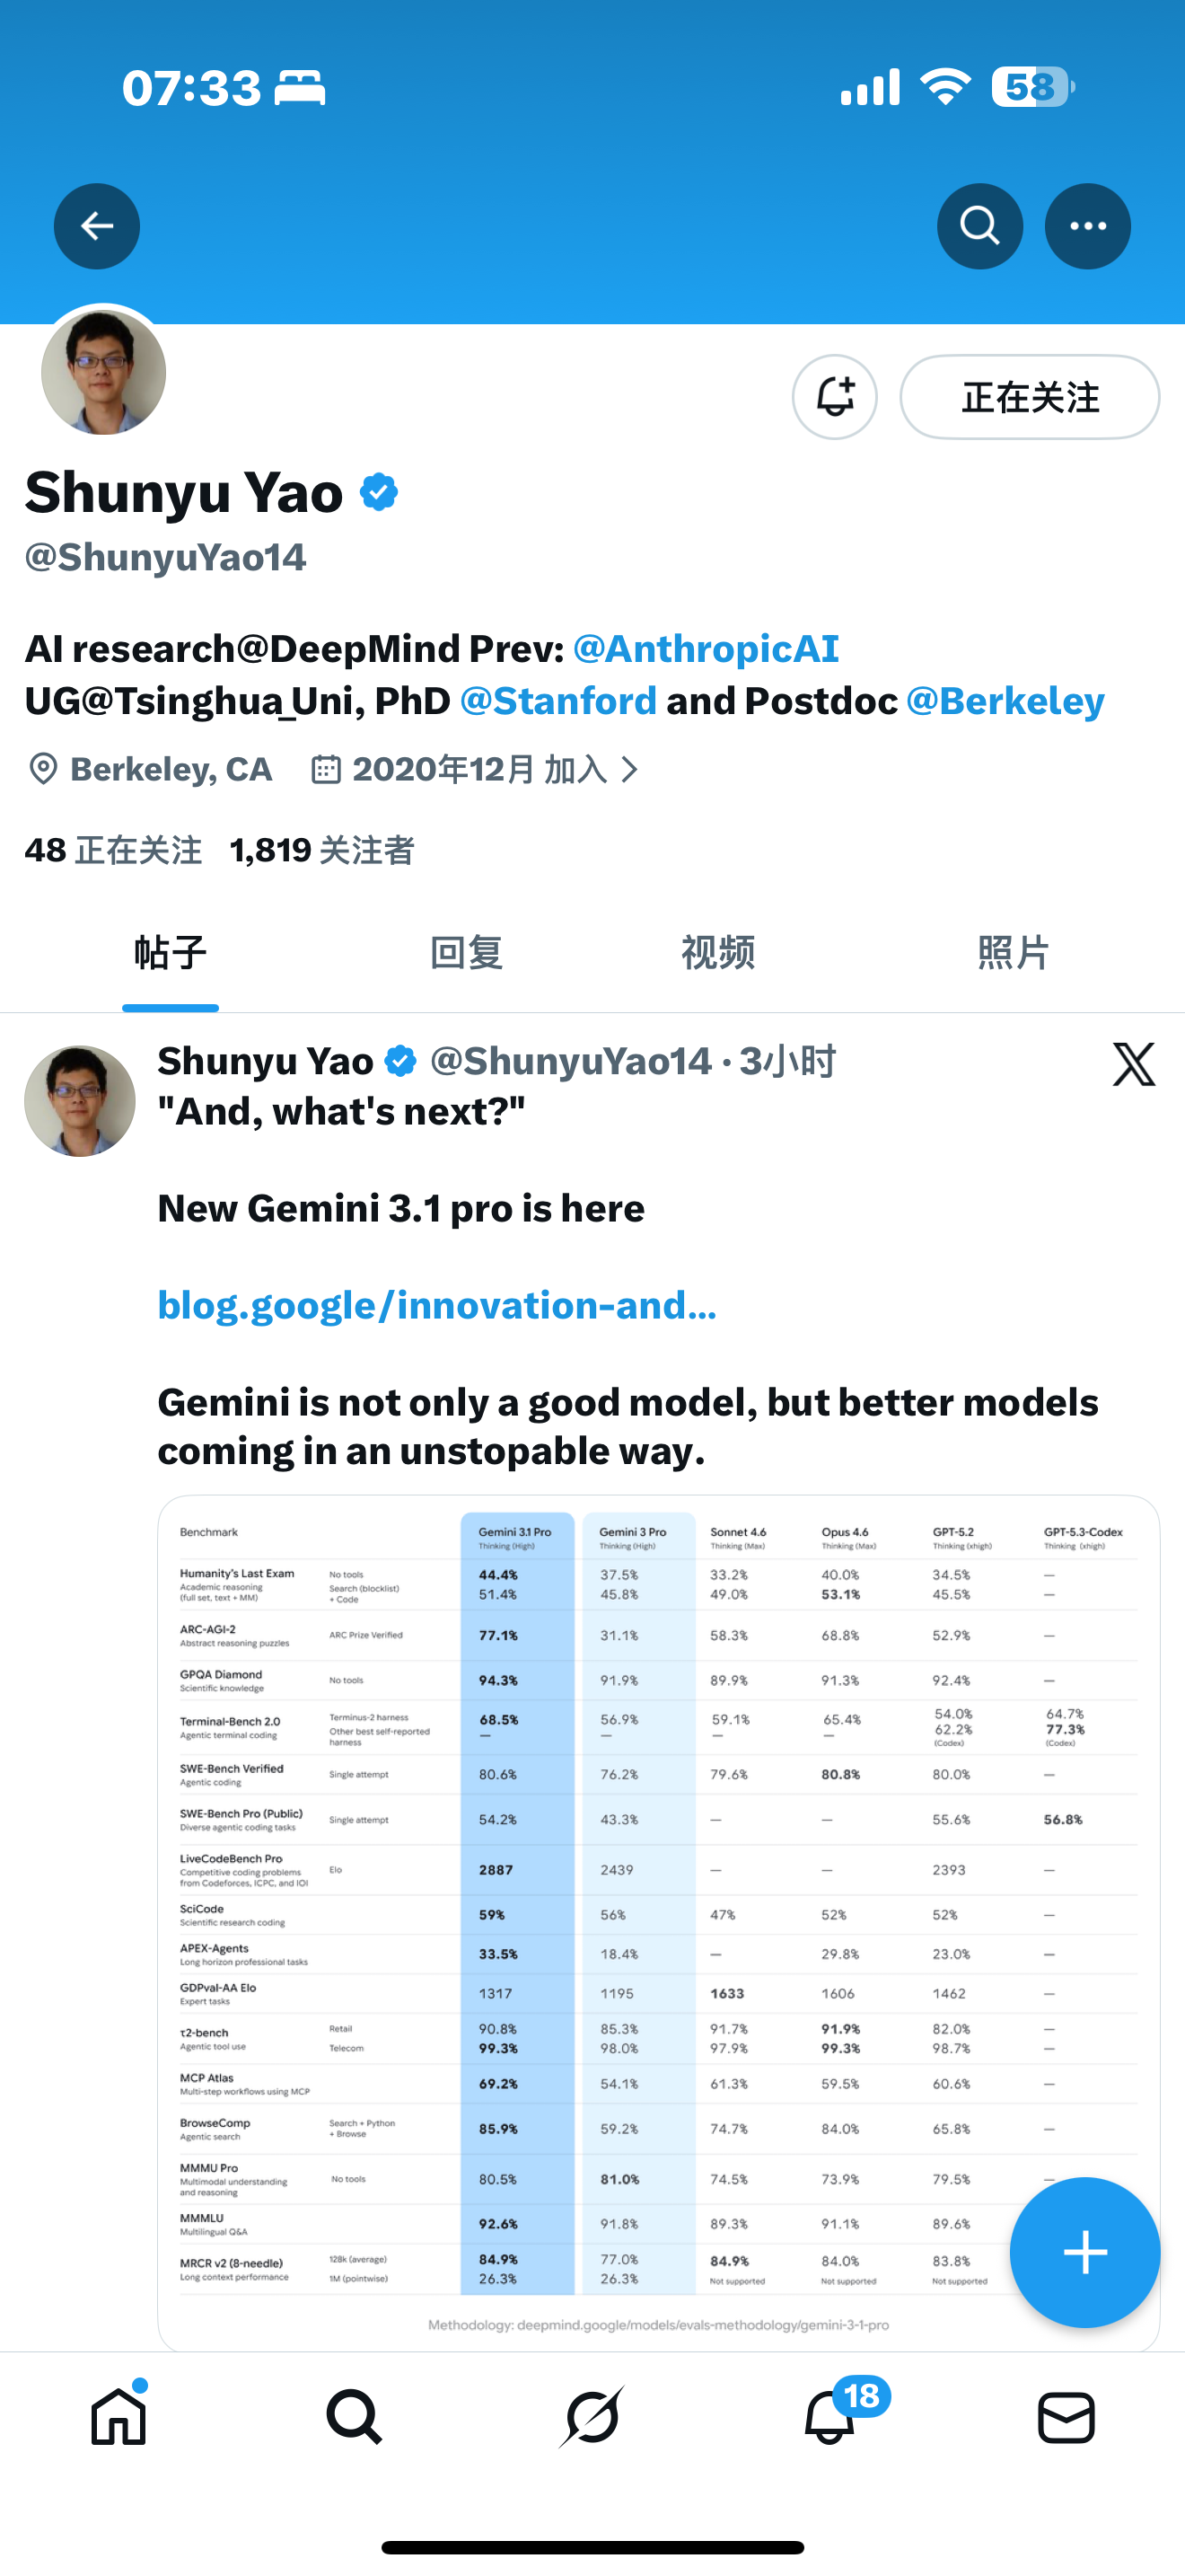Screen dimensions: 1185x2576
Task: Open the blog.google link in the post
Action: (x=436, y=1305)
